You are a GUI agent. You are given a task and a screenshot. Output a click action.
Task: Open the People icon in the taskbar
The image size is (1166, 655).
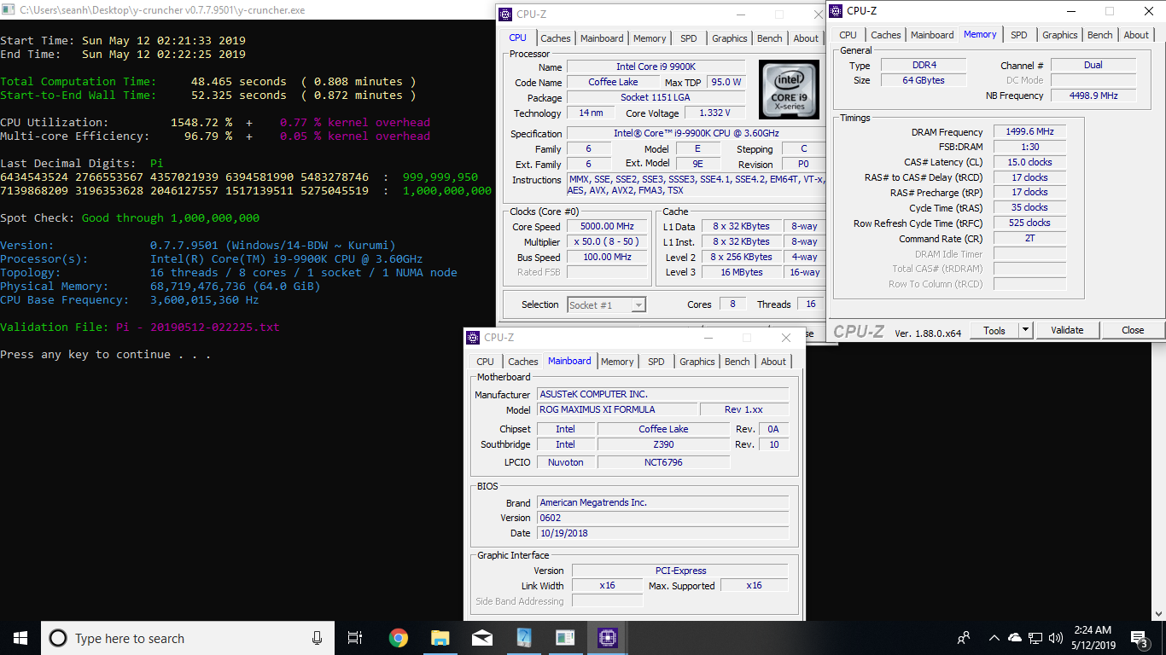(x=964, y=638)
